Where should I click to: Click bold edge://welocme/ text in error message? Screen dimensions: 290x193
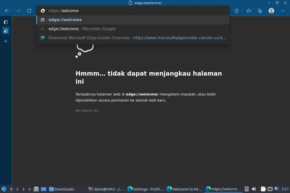click(x=142, y=94)
